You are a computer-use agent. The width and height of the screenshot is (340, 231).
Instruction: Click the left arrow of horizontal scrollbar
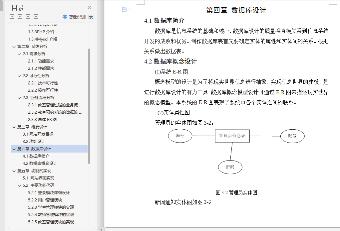click(x=101, y=229)
